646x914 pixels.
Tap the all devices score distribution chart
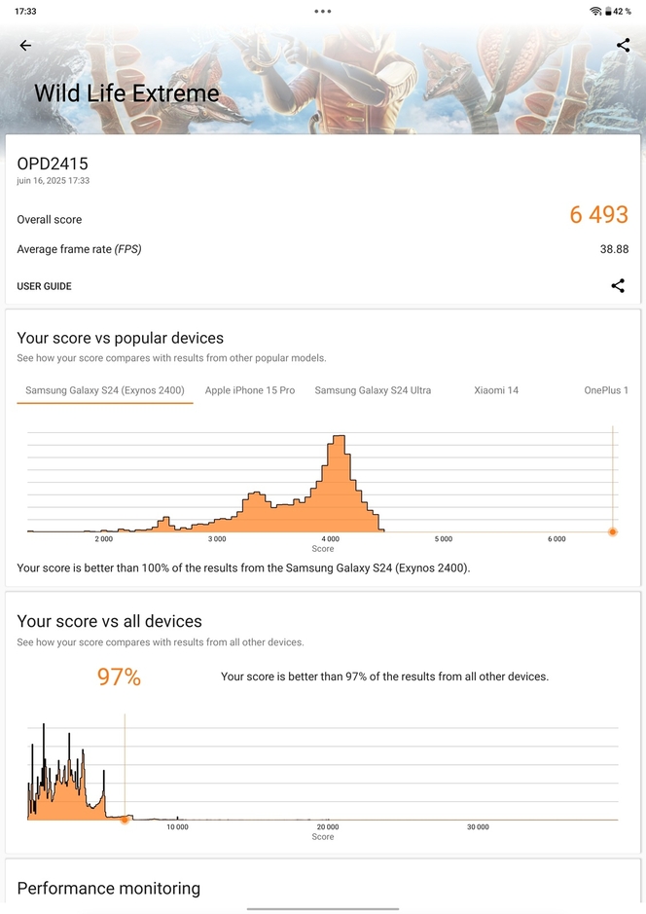323,774
